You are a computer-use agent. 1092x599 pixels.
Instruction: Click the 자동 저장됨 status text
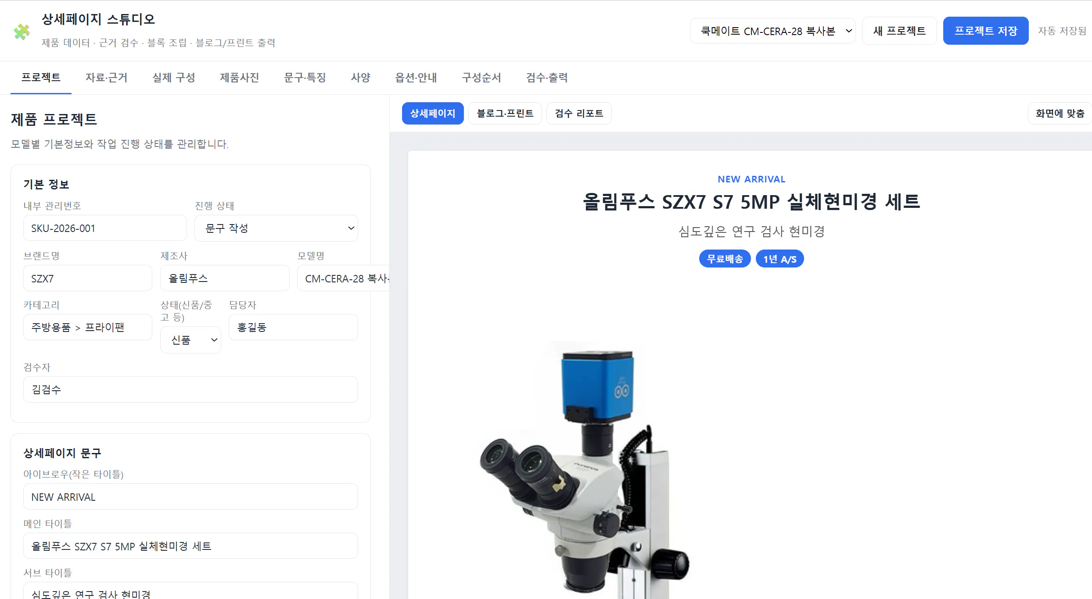tap(1062, 31)
